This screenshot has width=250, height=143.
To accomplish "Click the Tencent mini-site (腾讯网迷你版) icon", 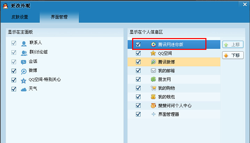I will pyautogui.click(x=153, y=45).
